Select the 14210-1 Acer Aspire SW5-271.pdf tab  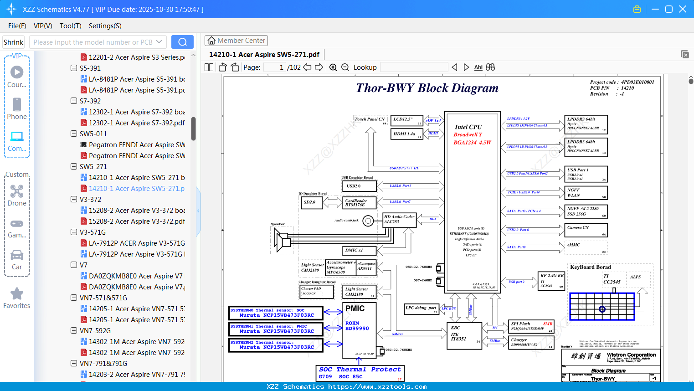[264, 55]
